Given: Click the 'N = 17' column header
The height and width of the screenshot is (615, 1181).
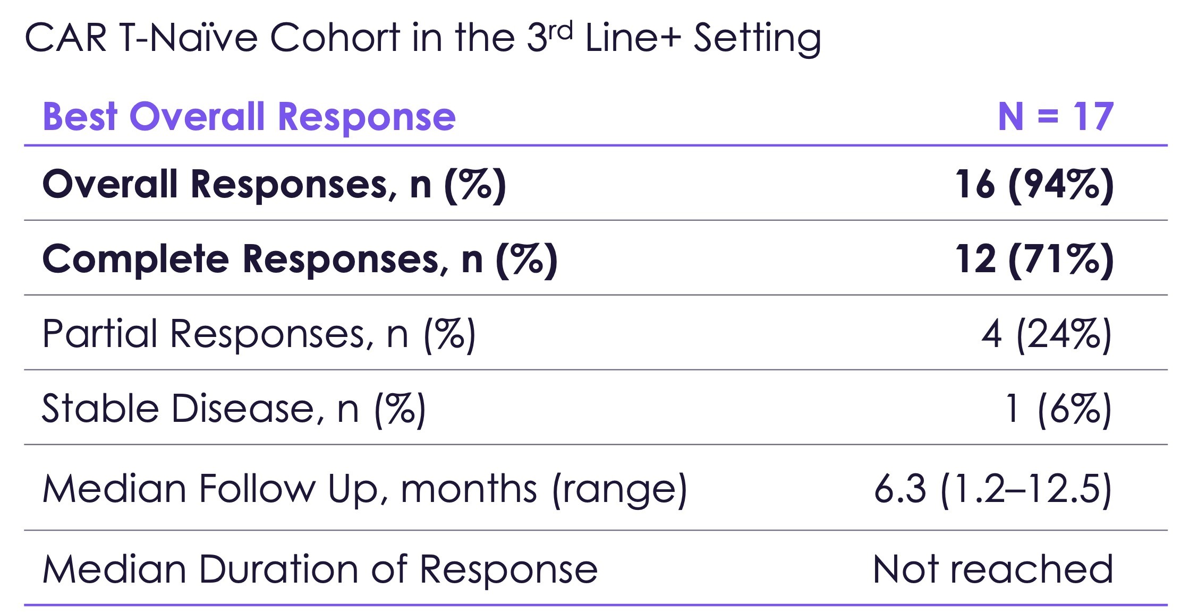Looking at the screenshot, I should (1056, 117).
